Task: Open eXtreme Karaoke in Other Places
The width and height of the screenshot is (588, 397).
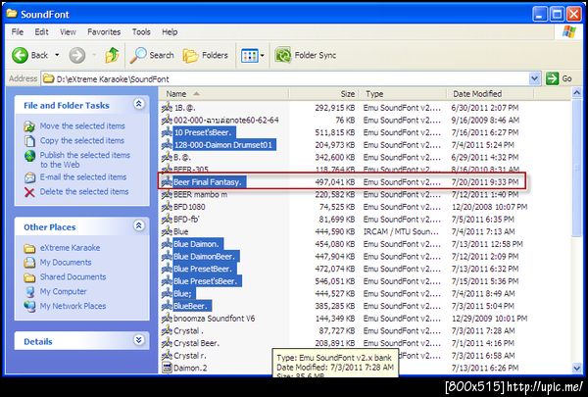Action: [x=71, y=248]
